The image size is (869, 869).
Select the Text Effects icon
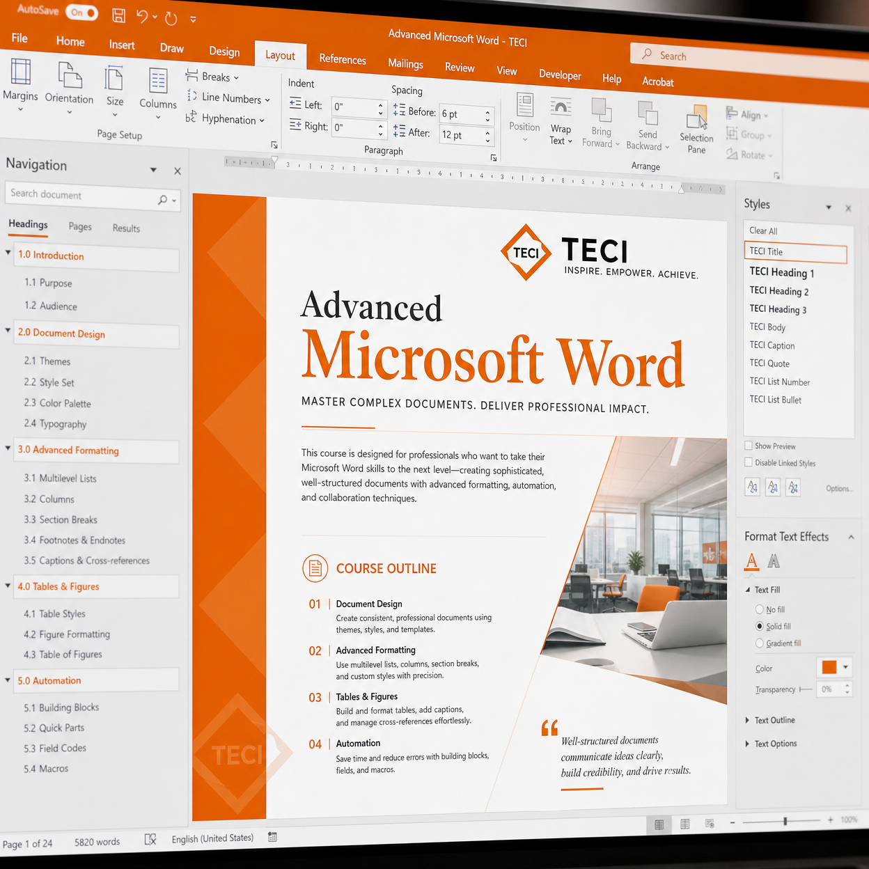[774, 561]
